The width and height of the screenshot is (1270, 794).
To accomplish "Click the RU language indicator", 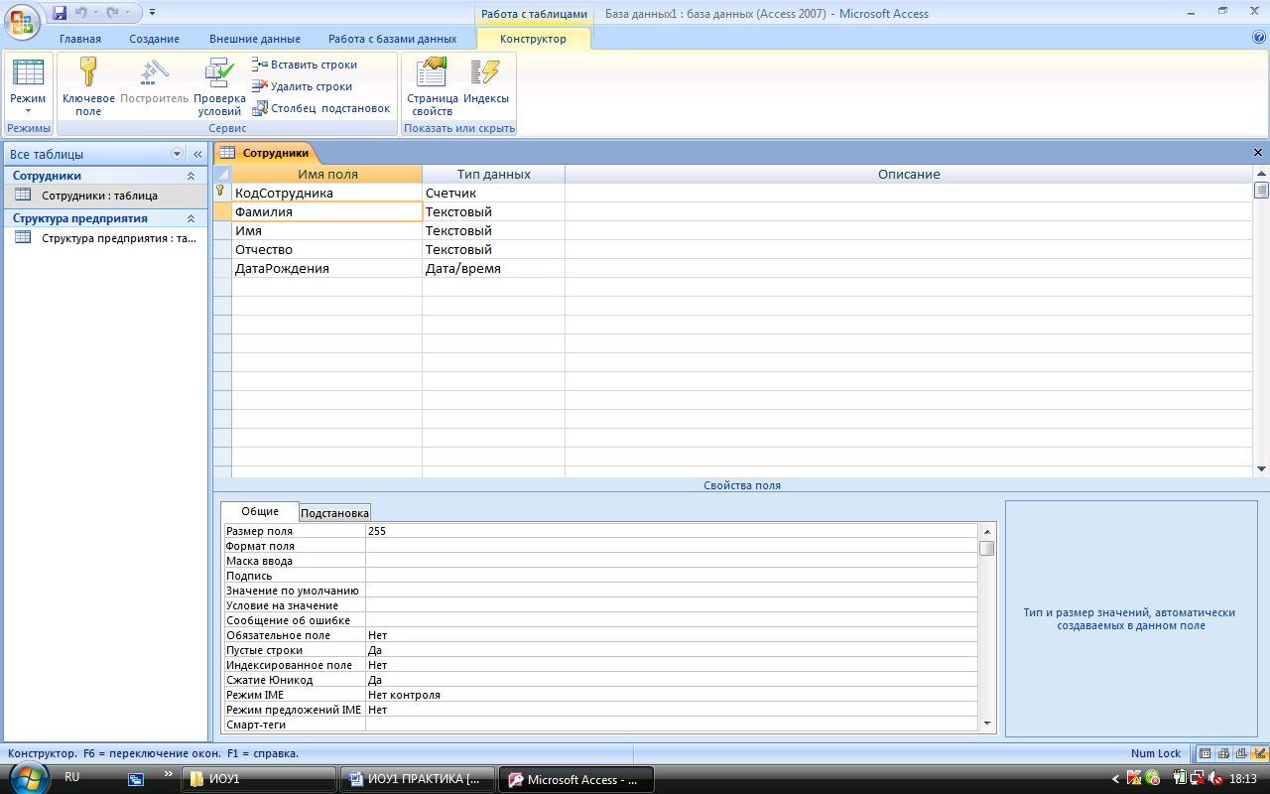I will pyautogui.click(x=72, y=777).
